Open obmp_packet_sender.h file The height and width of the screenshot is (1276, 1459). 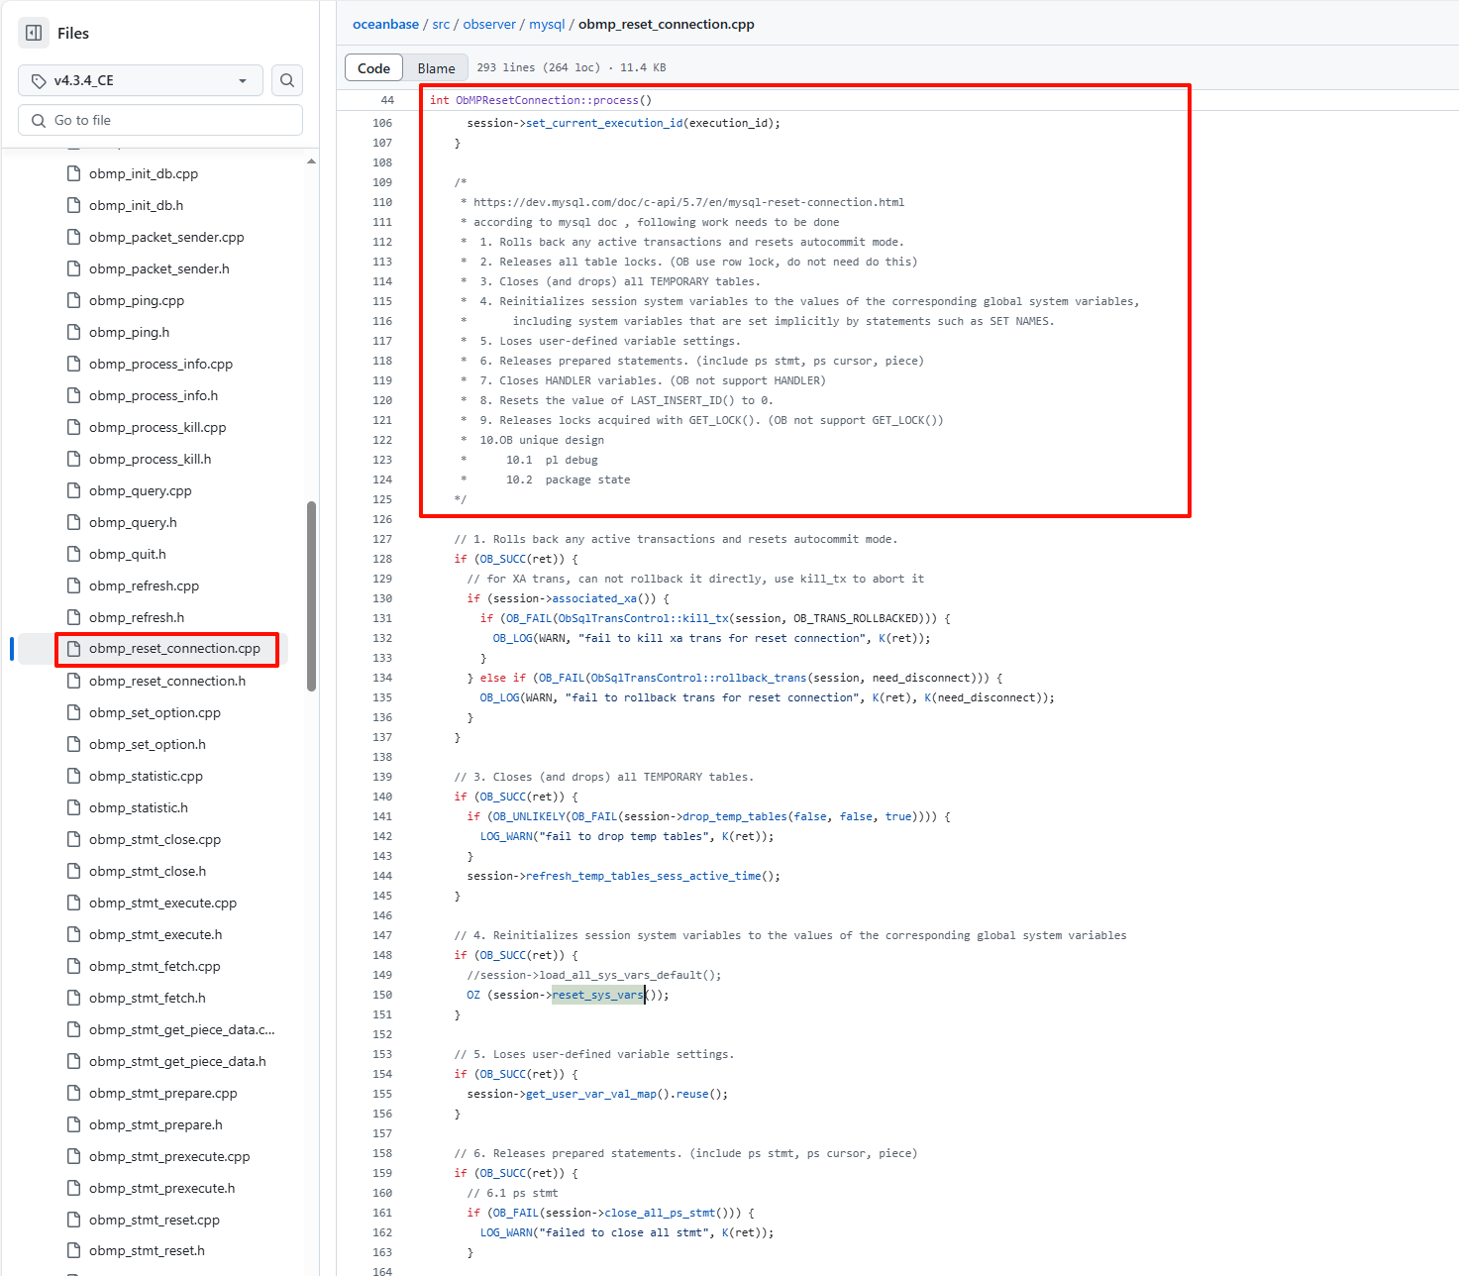pos(158,268)
